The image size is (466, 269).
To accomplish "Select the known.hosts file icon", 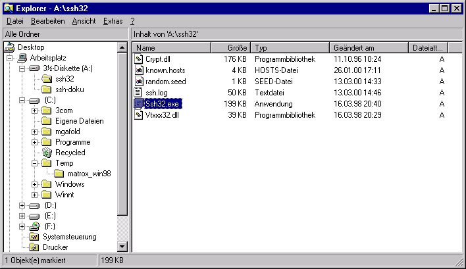I will click(x=139, y=70).
